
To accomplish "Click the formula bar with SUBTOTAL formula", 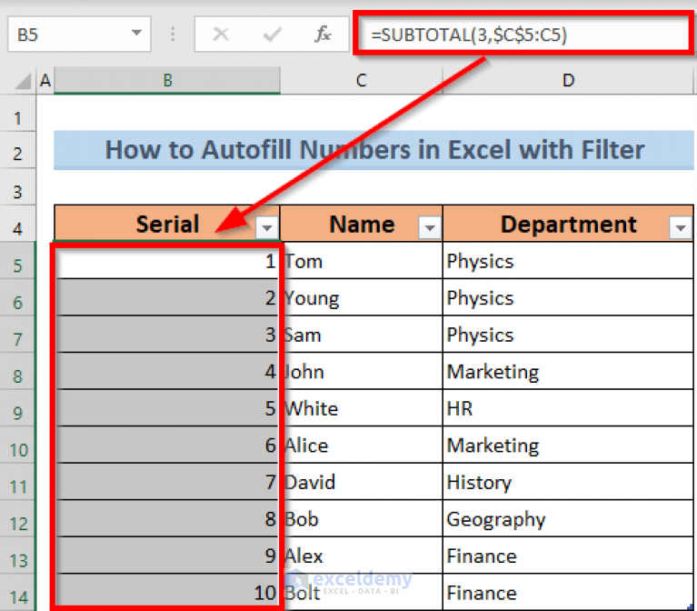I will (523, 35).
